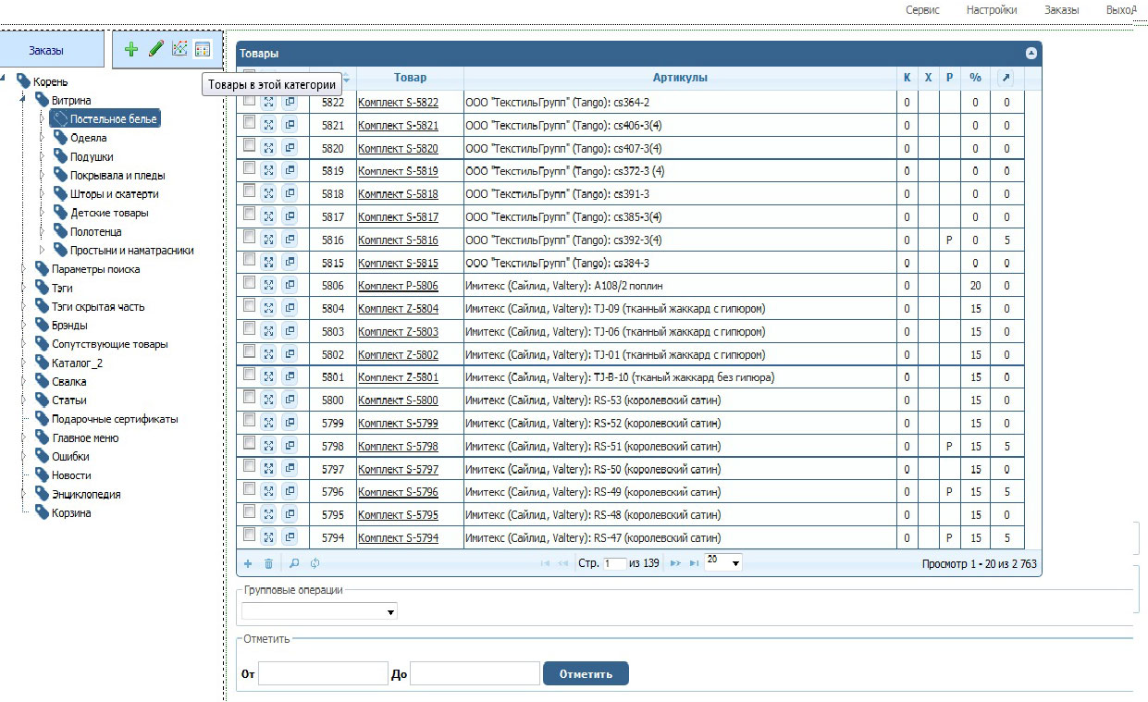Sort by the Артикулы column header

point(680,78)
